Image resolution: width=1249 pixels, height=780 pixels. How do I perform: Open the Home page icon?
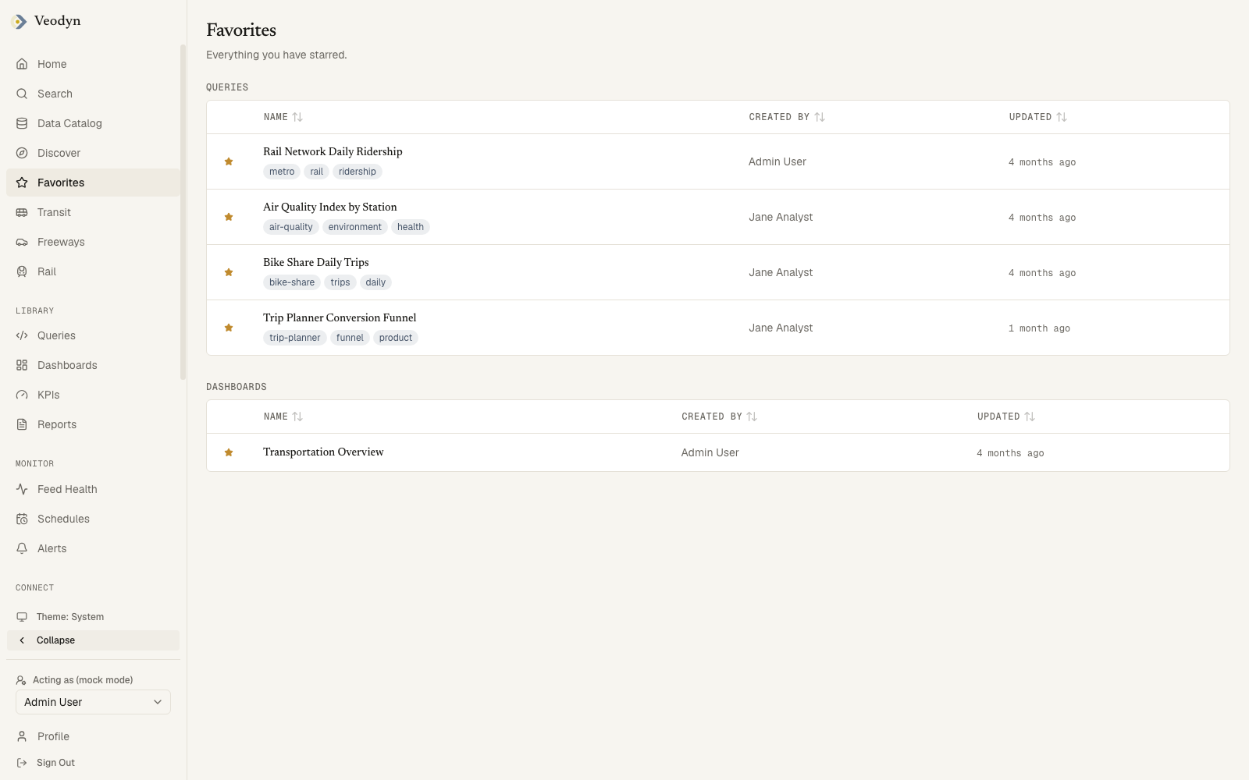(22, 64)
